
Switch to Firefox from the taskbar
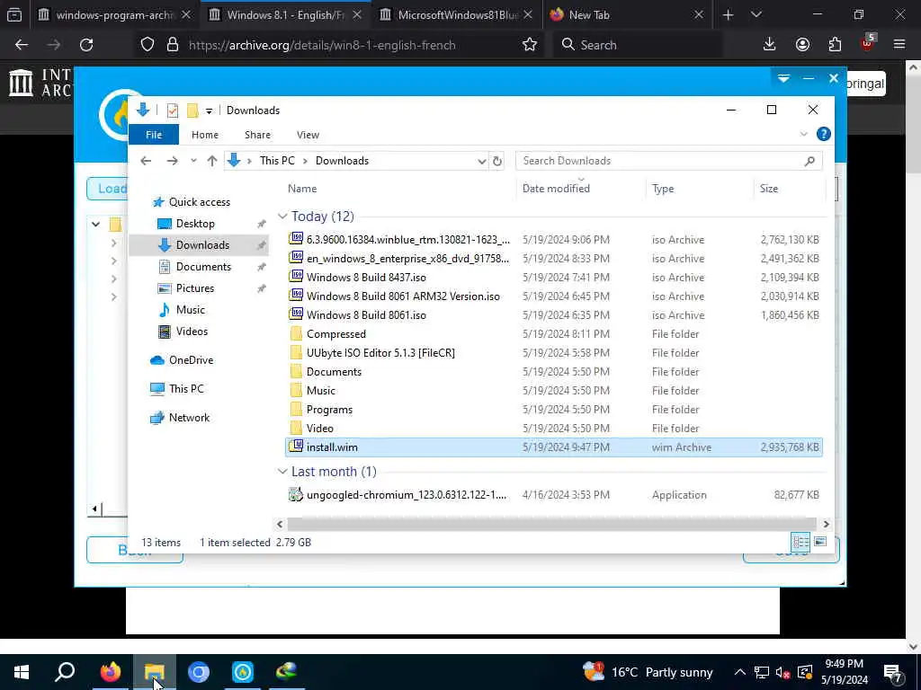coord(110,672)
